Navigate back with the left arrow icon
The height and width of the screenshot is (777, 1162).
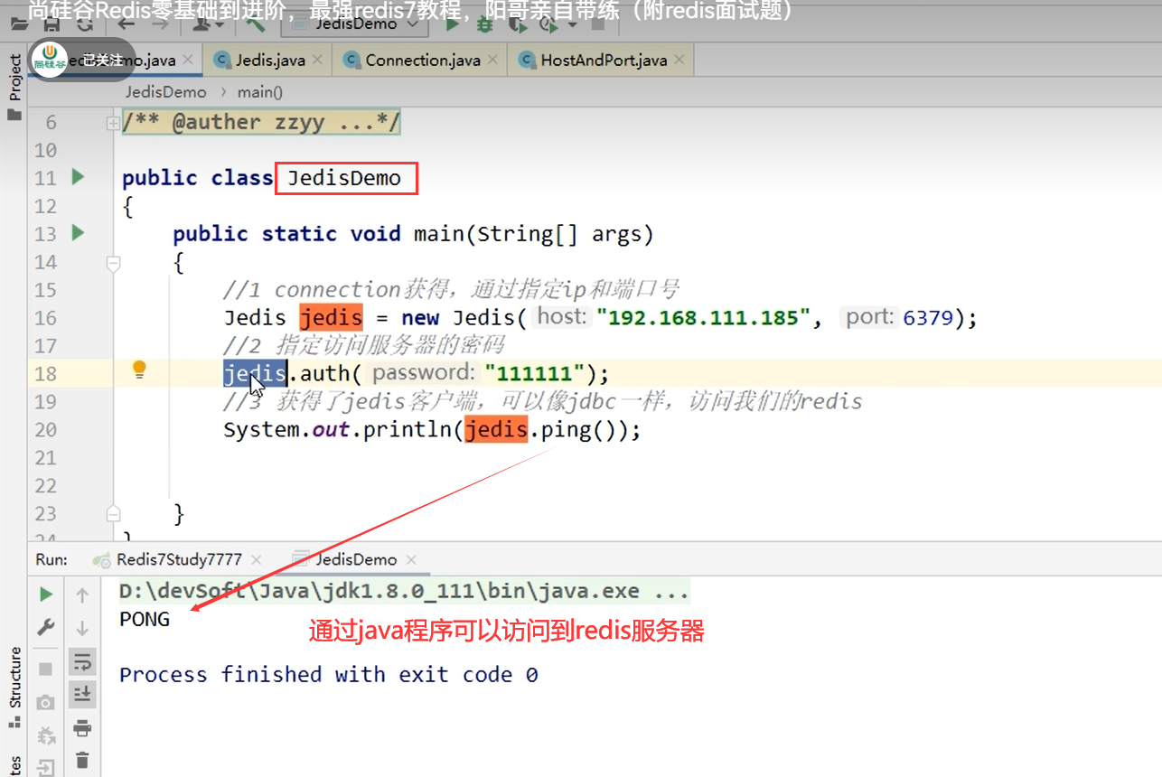click(127, 25)
